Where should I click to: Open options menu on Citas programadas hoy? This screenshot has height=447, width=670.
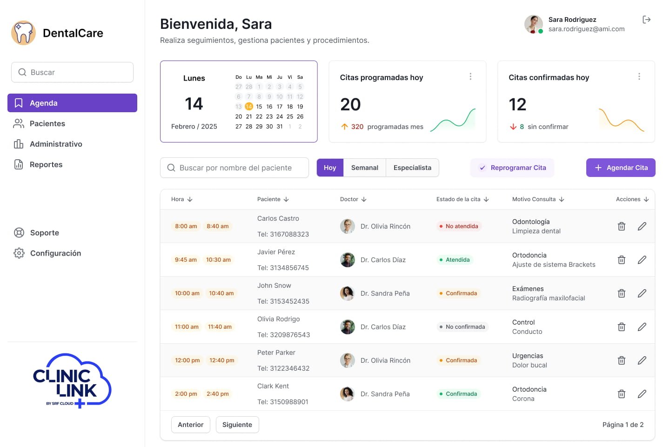[470, 76]
